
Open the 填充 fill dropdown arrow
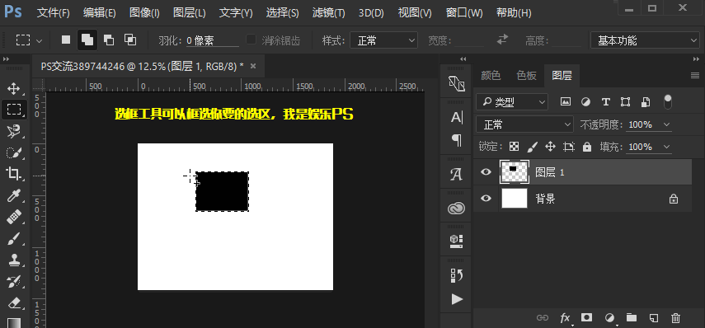666,147
